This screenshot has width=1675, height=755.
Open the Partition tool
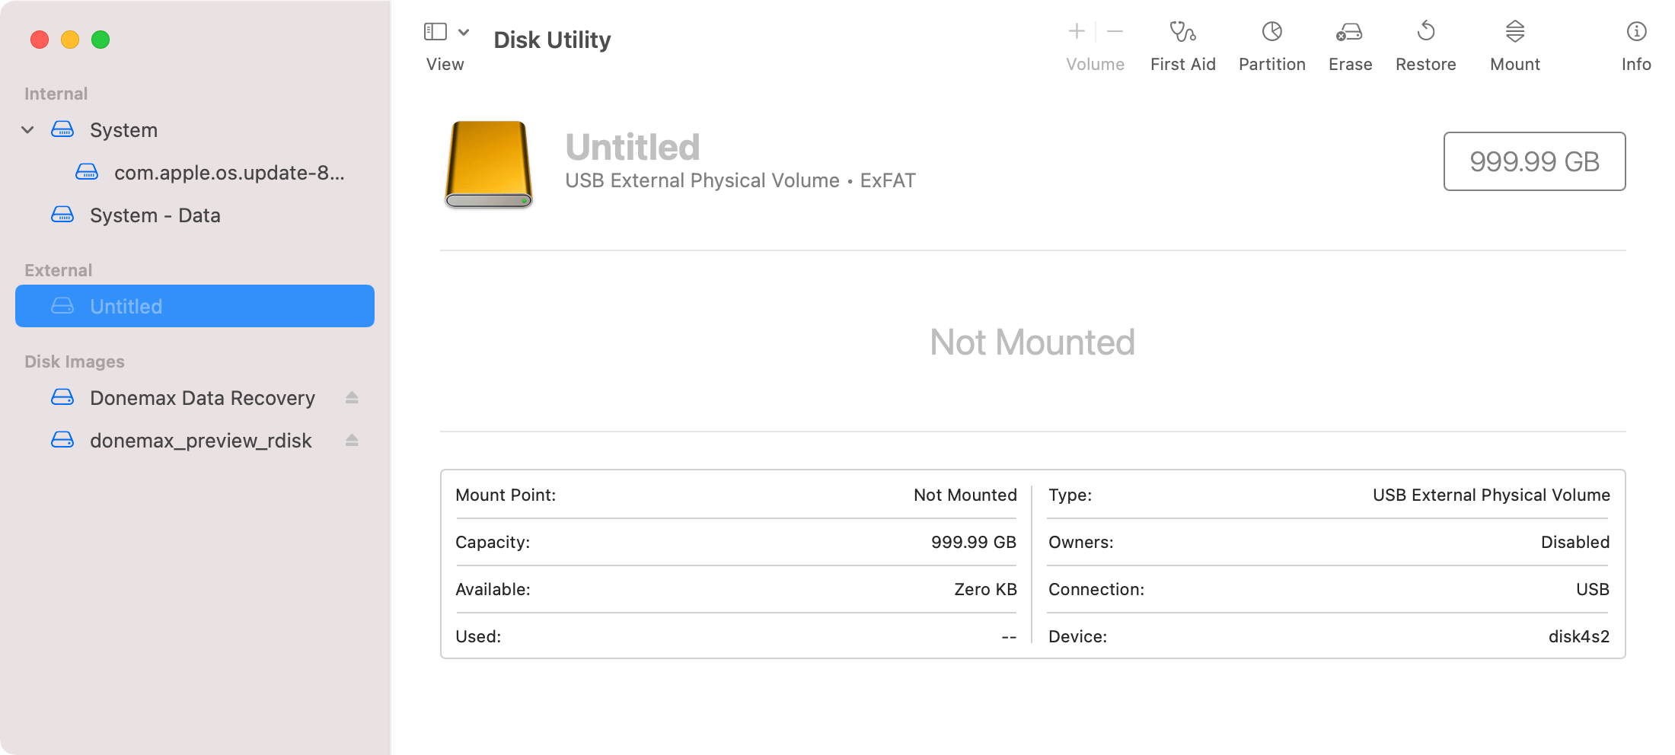1271,42
